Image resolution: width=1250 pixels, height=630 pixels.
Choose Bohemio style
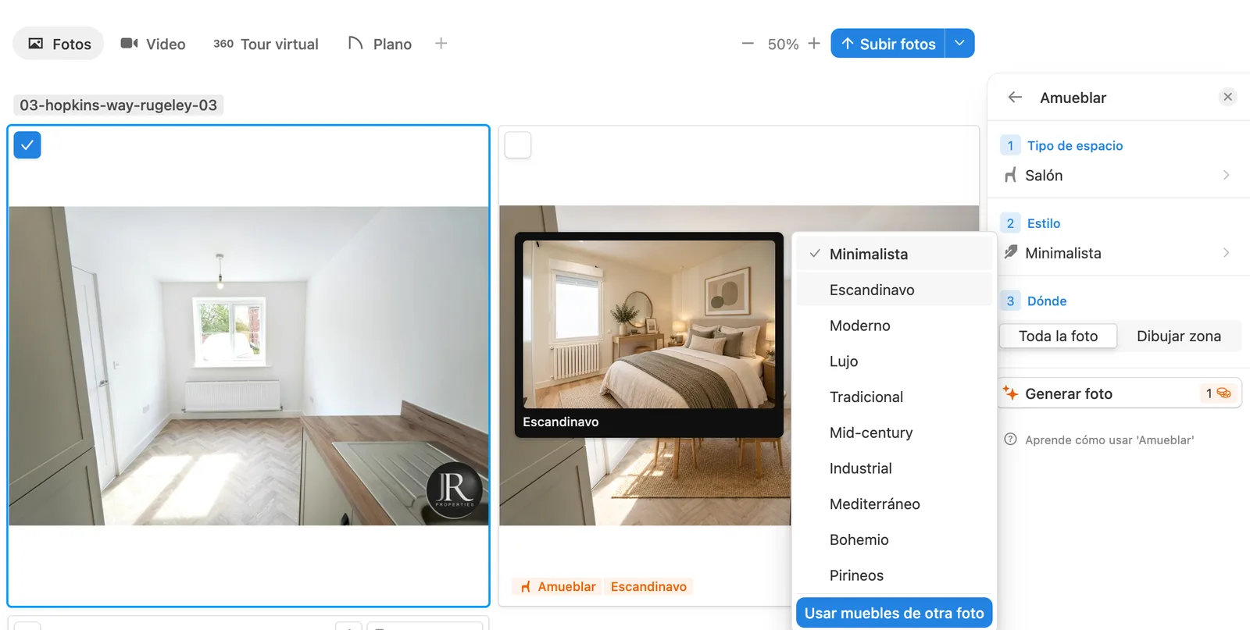894,539
